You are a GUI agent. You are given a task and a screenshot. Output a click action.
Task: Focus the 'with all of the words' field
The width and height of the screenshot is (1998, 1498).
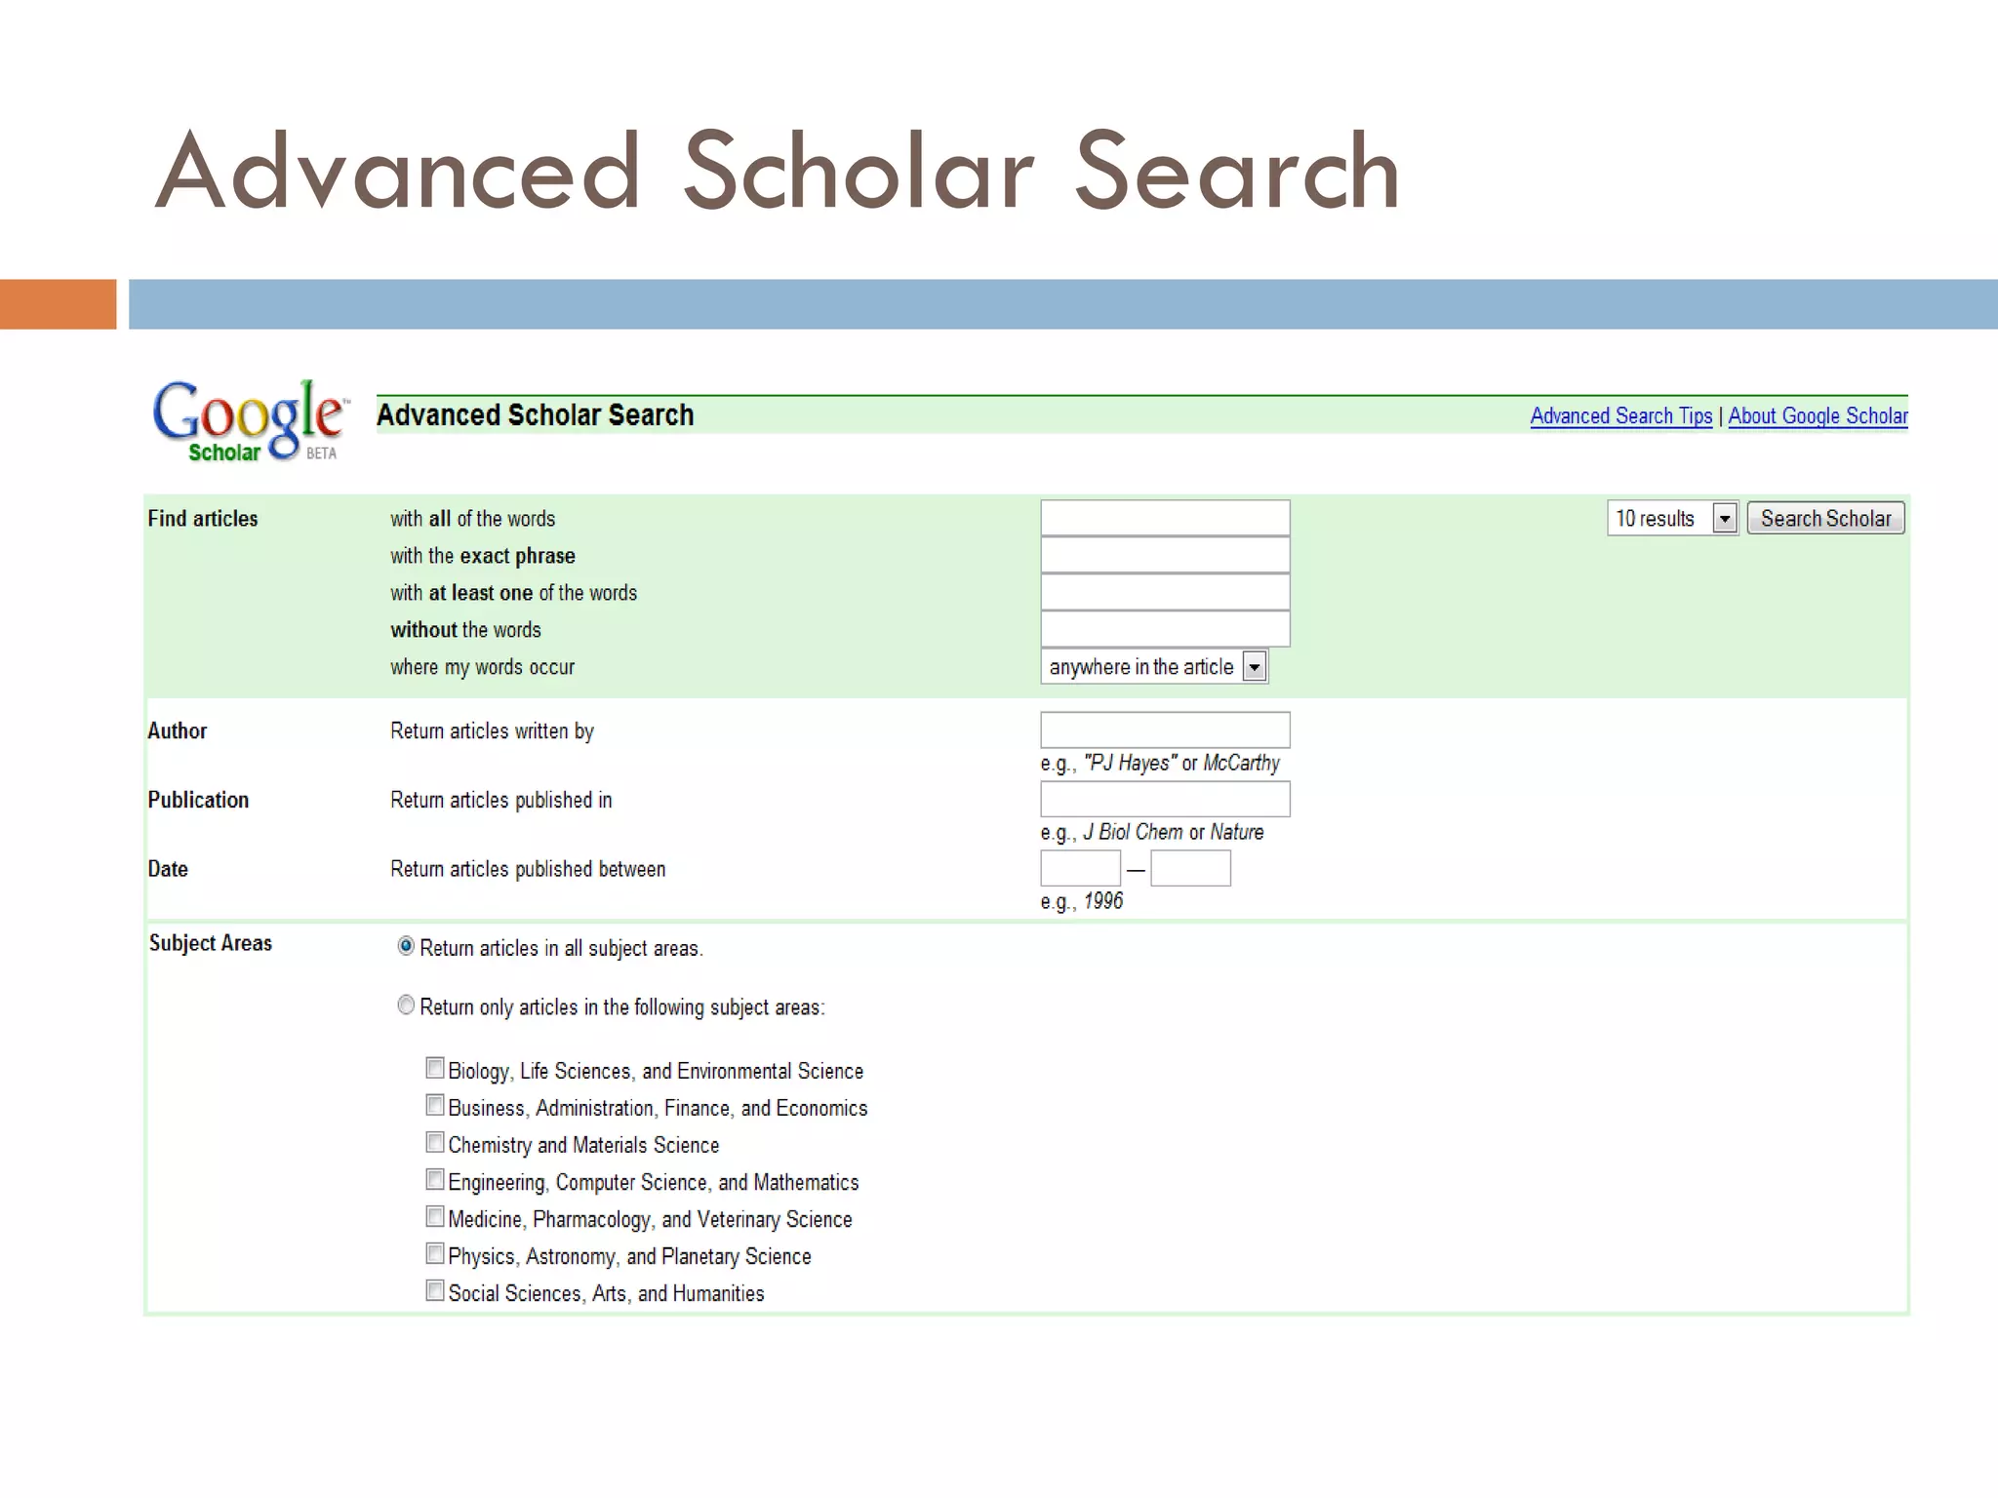(x=1165, y=518)
